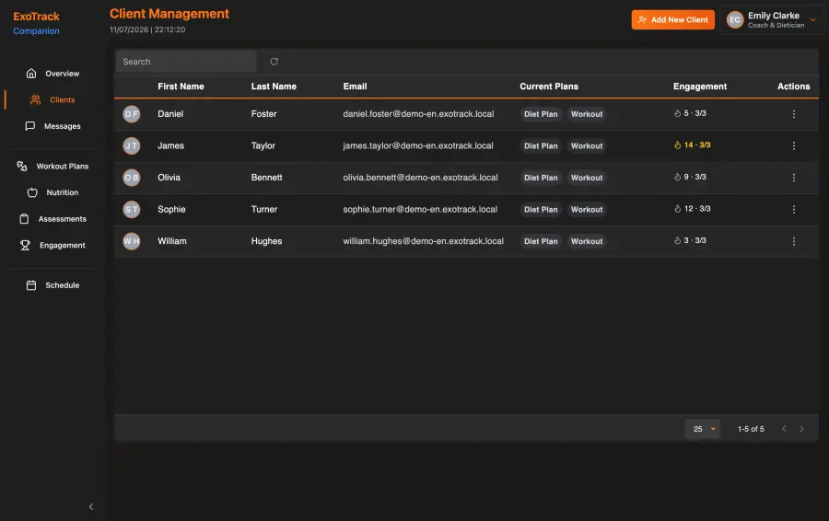The height and width of the screenshot is (521, 829).
Task: Go to previous page of clients
Action: click(784, 429)
